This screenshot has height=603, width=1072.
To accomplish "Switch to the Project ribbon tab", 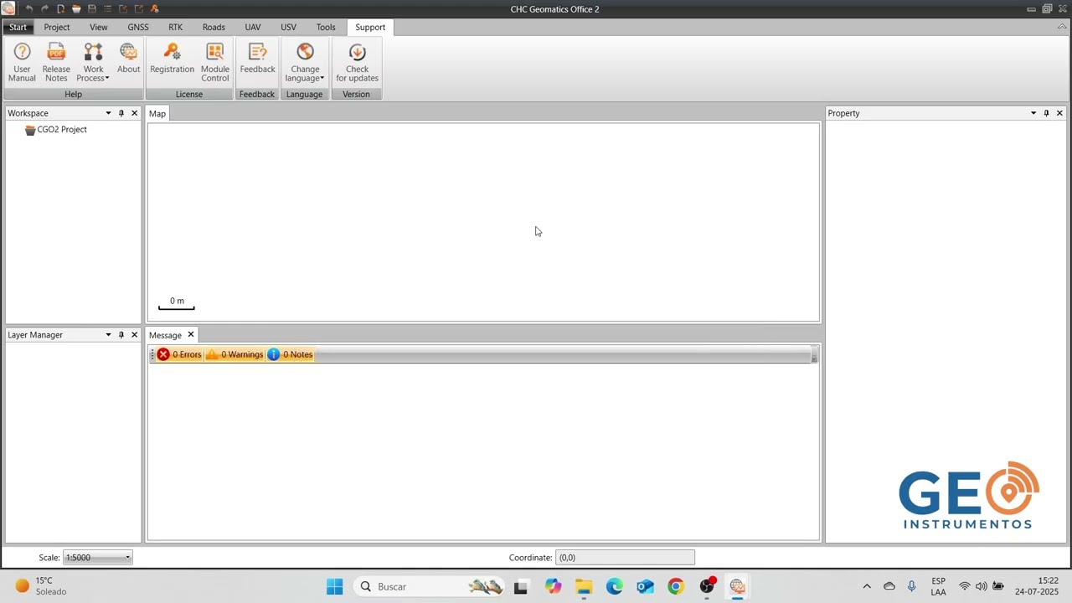I will [57, 27].
